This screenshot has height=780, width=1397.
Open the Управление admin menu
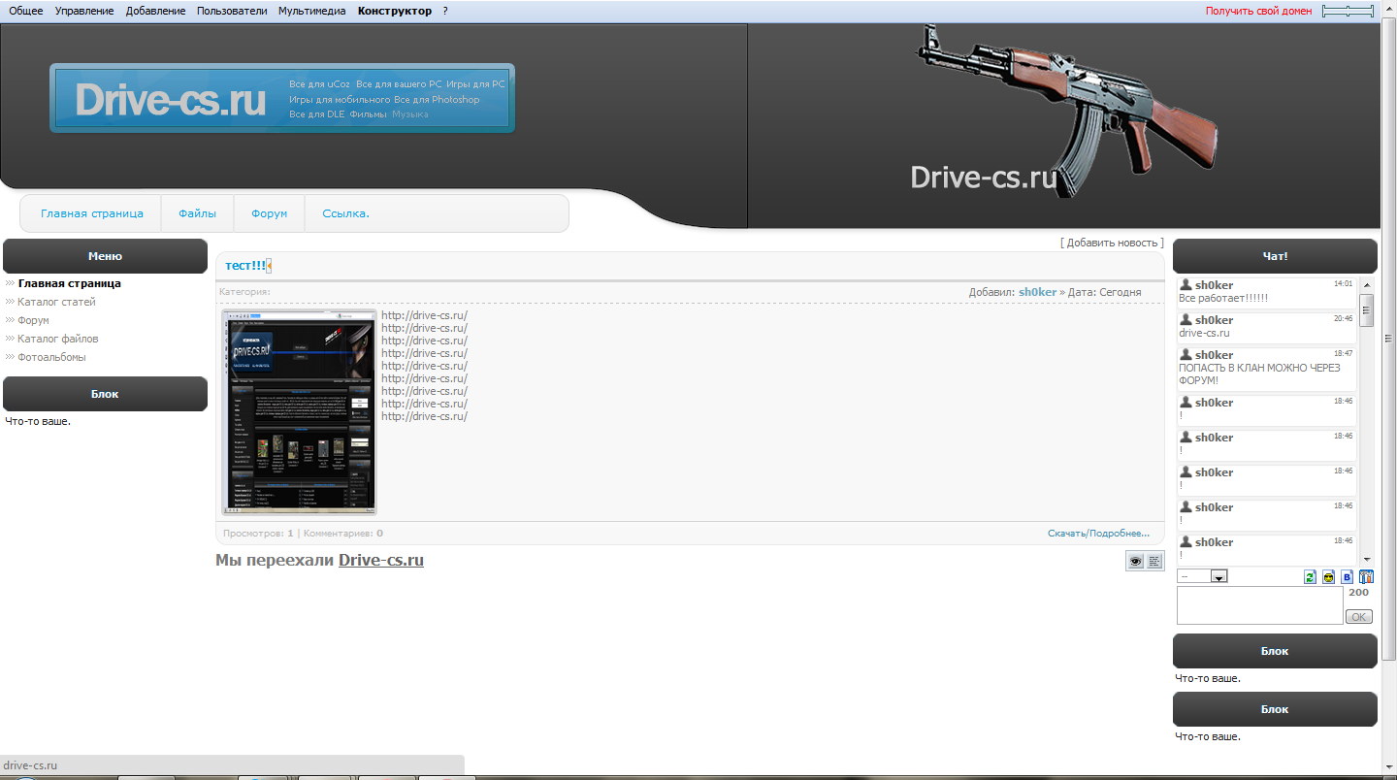coord(84,11)
